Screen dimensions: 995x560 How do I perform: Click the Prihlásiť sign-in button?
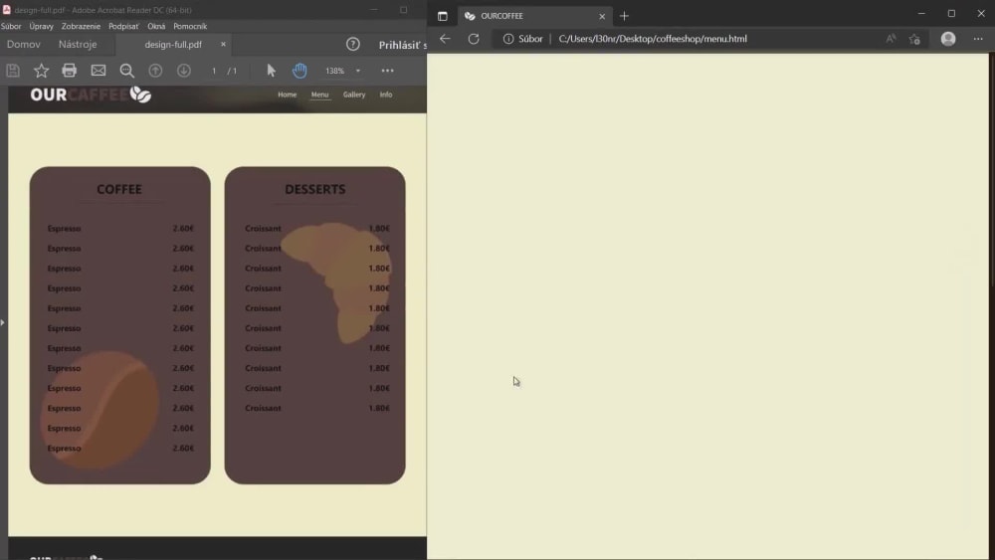[402, 45]
